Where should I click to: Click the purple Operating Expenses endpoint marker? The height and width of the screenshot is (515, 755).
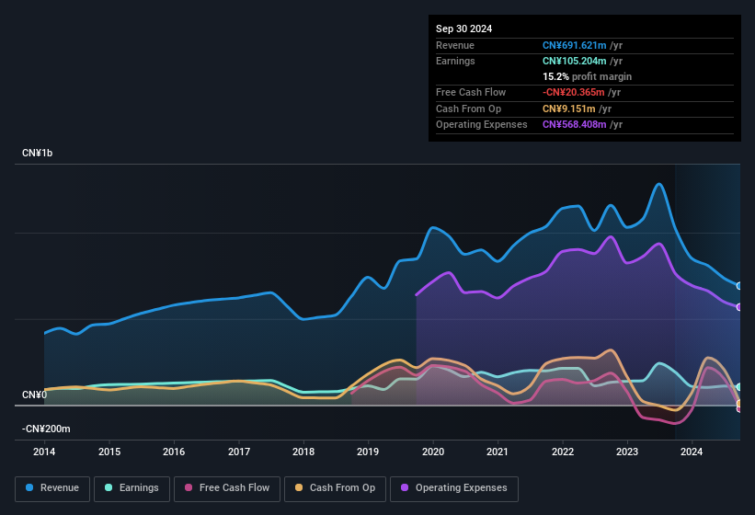coord(739,307)
